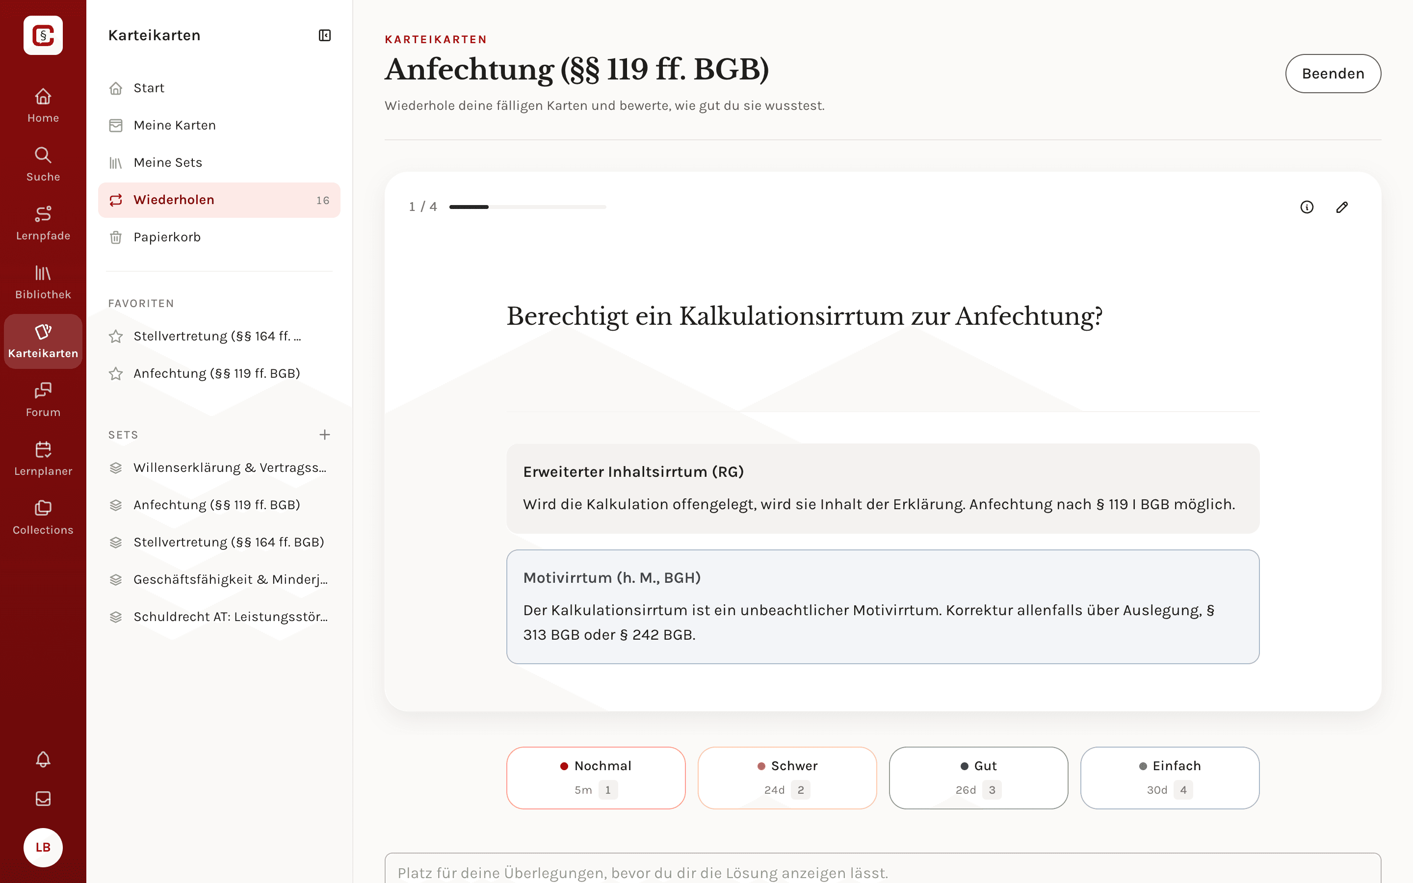Open the Lernplaner calendar
The height and width of the screenshot is (883, 1413).
pos(43,459)
